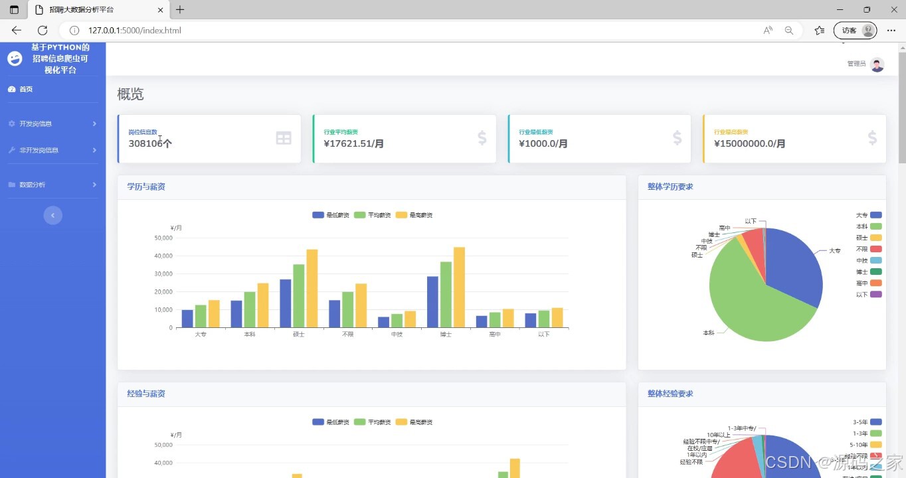Screen dimensions: 906x478
Task: Click the value ¥17621.51/月
Action: pos(354,143)
